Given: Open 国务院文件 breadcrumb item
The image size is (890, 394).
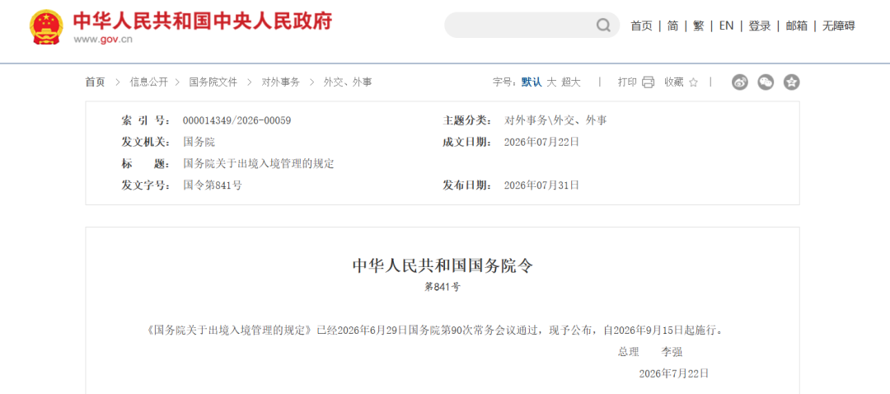Looking at the screenshot, I should coord(213,82).
